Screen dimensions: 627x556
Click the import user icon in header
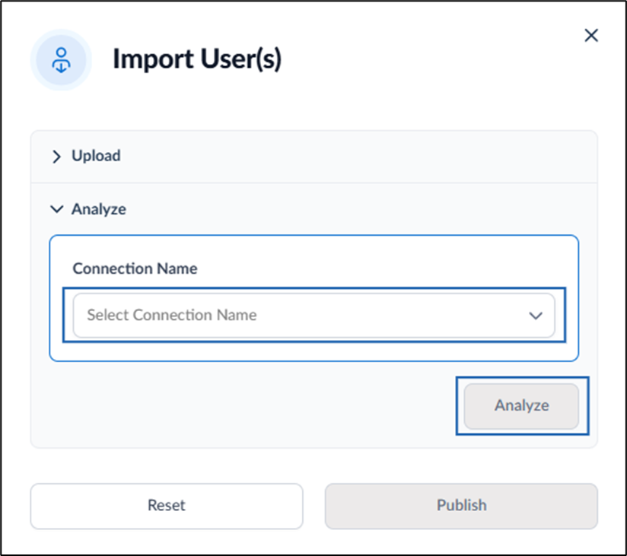coord(61,60)
